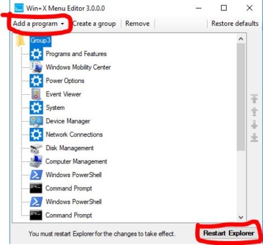Click the Group3 folder icon
263x245 pixels.
tap(21, 41)
